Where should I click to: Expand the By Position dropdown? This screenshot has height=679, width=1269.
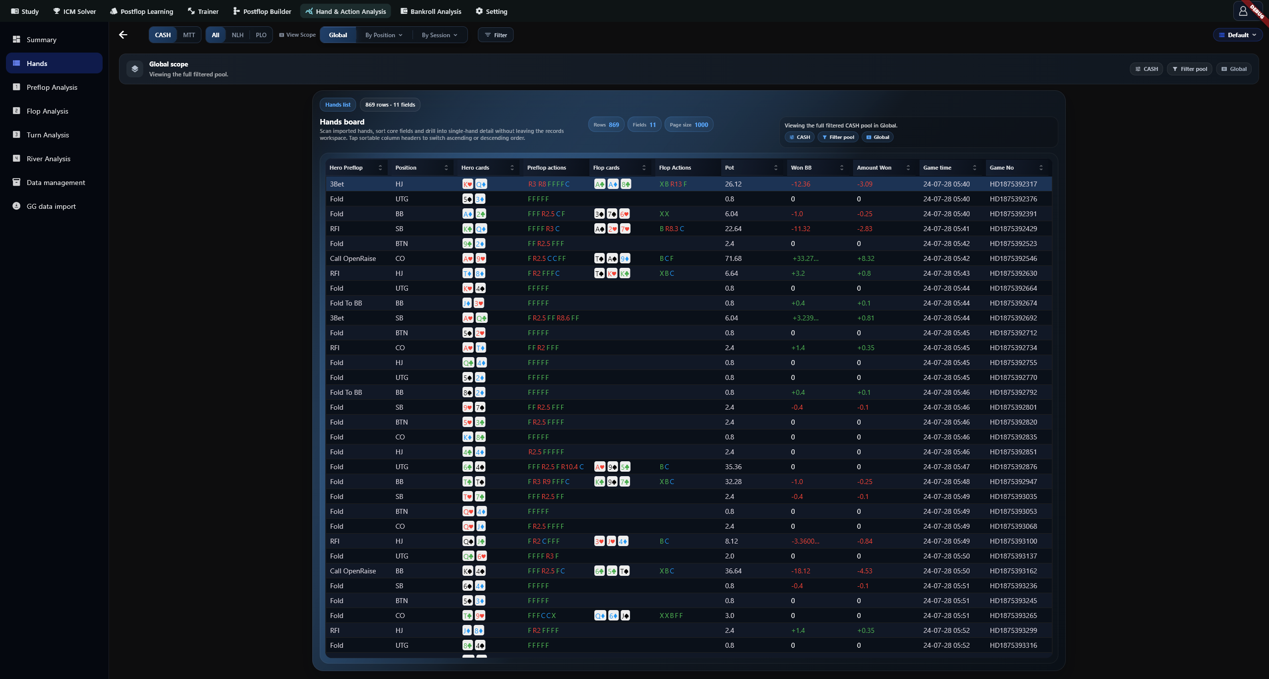tap(384, 35)
